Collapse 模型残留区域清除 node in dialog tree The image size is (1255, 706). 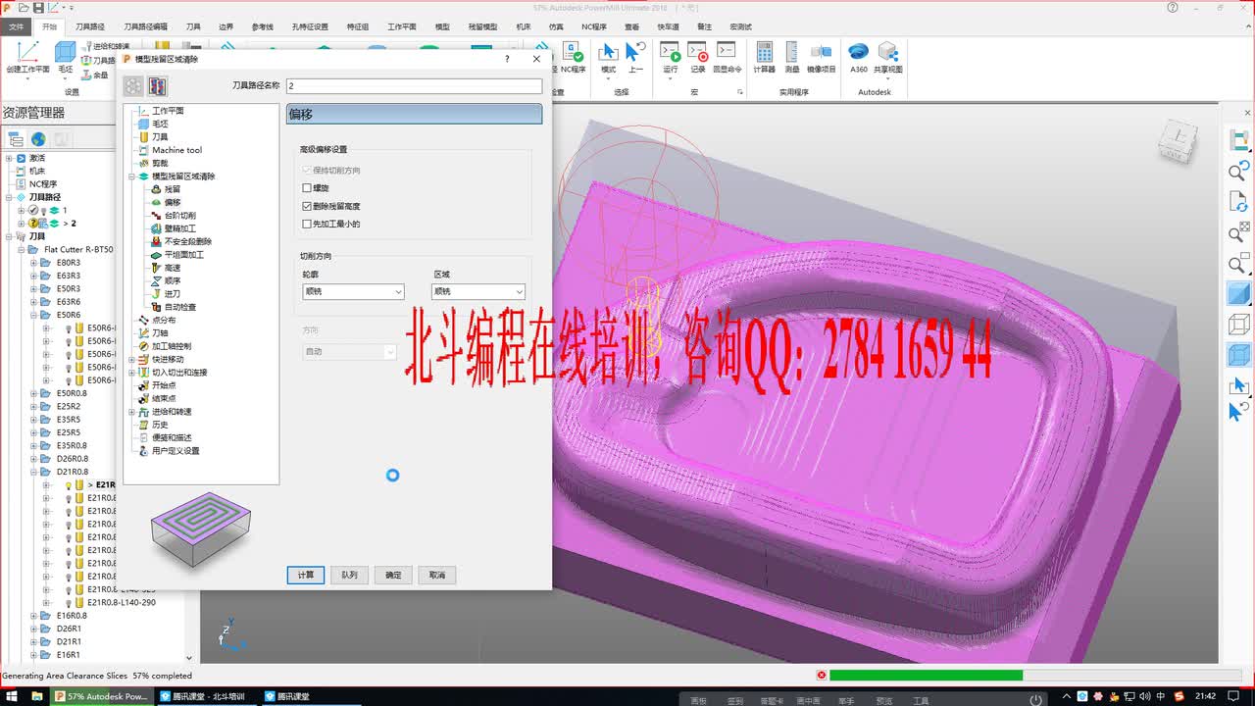click(x=131, y=176)
